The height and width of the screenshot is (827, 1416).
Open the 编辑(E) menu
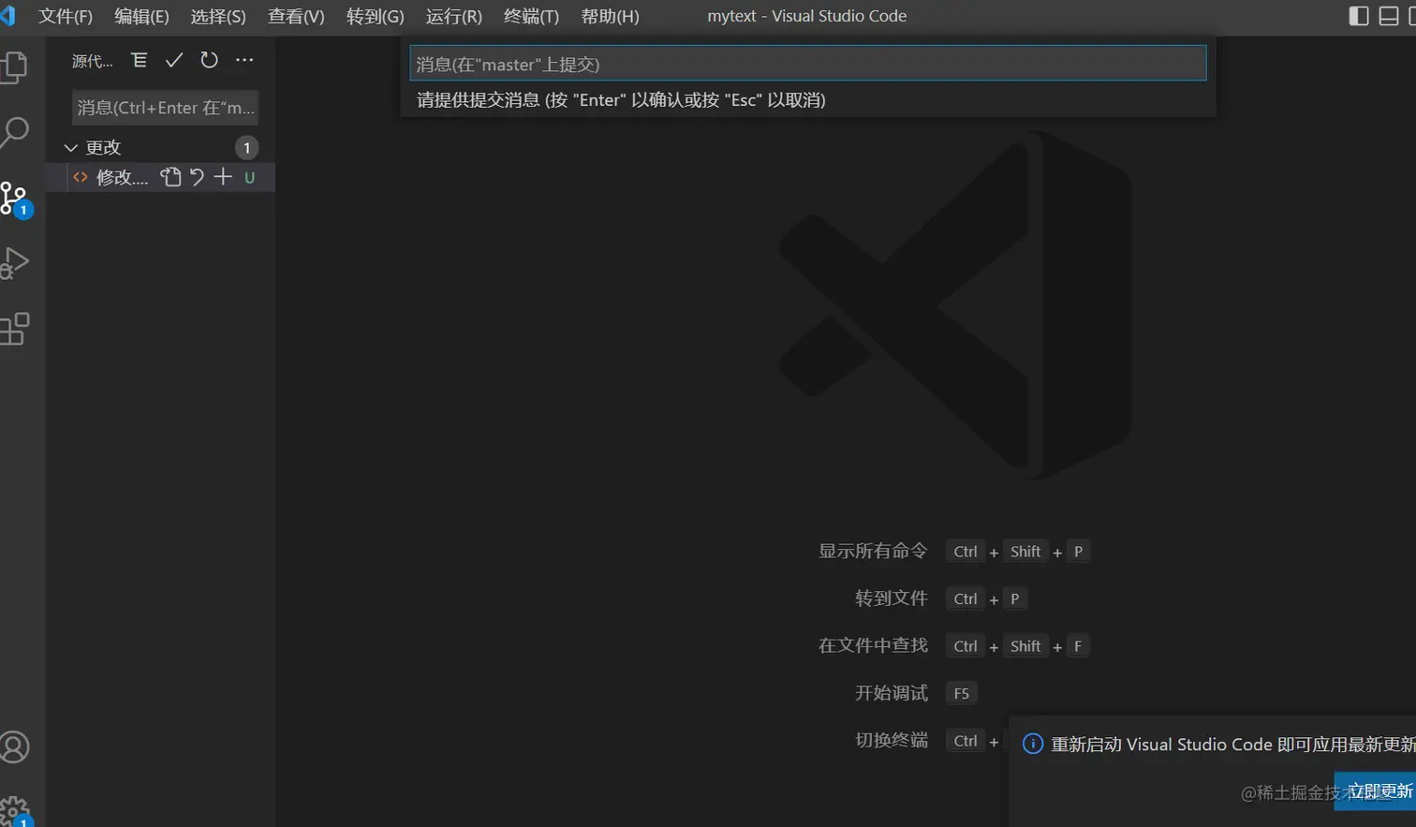point(141,16)
